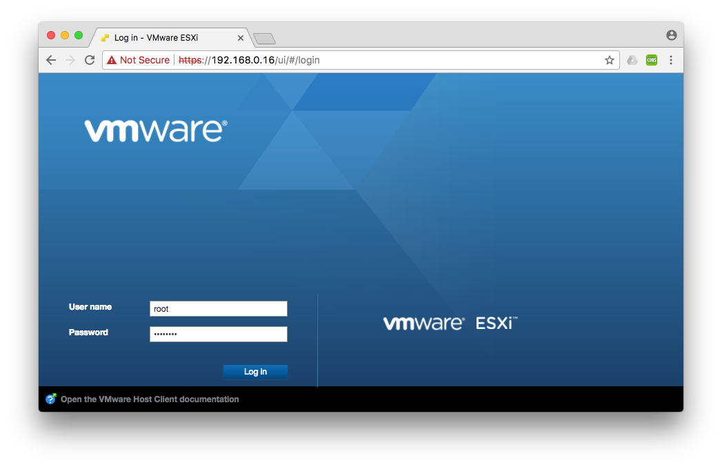Screen dimensions: 722x467
Task: Click the Not Secure label text
Action: pyautogui.click(x=145, y=60)
